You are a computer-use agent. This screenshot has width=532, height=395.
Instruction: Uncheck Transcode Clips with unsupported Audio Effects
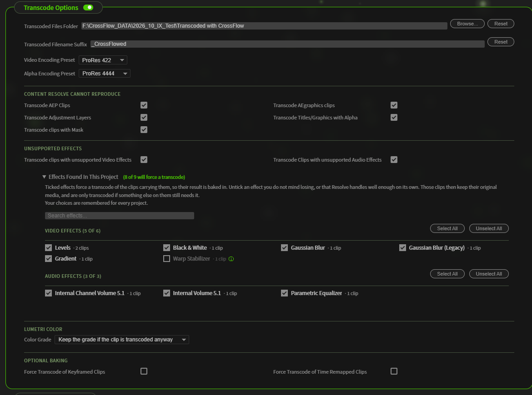[394, 159]
